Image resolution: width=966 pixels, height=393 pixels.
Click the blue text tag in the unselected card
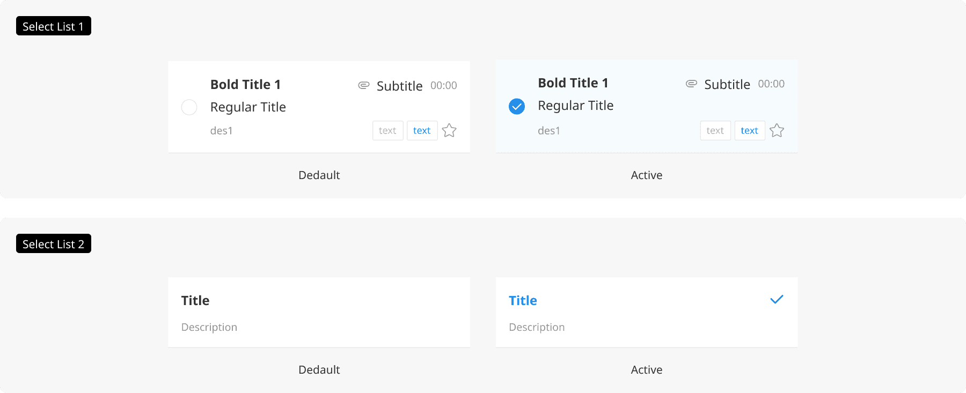pos(422,130)
